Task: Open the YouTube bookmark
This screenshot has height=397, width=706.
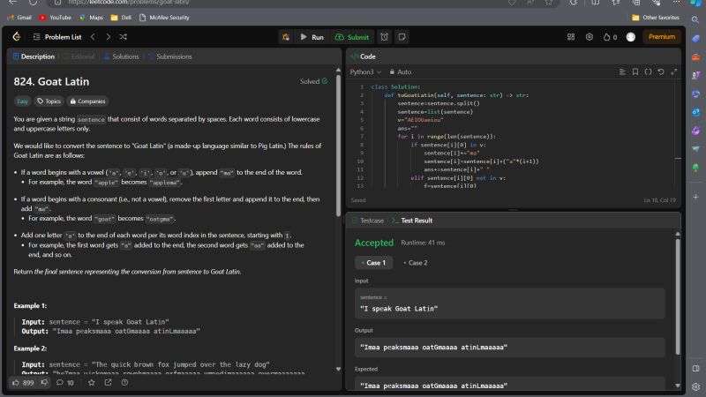Action: (55, 18)
